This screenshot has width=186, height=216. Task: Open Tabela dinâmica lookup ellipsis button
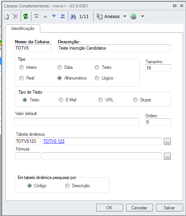(x=167, y=142)
